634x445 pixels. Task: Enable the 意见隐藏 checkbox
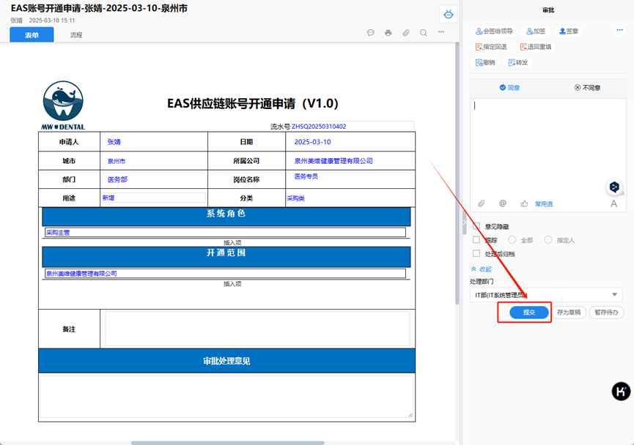click(476, 226)
